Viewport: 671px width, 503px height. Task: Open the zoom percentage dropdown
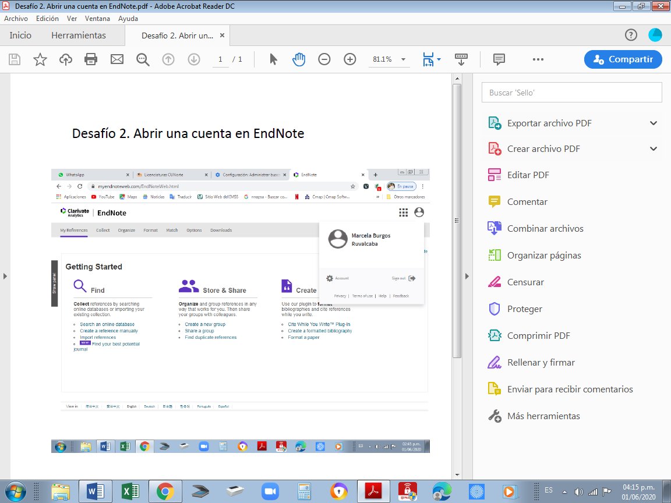pos(403,59)
